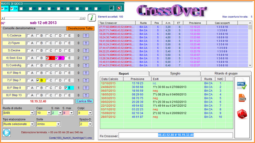Open the Casi dropdown showing 10

click(49, 113)
